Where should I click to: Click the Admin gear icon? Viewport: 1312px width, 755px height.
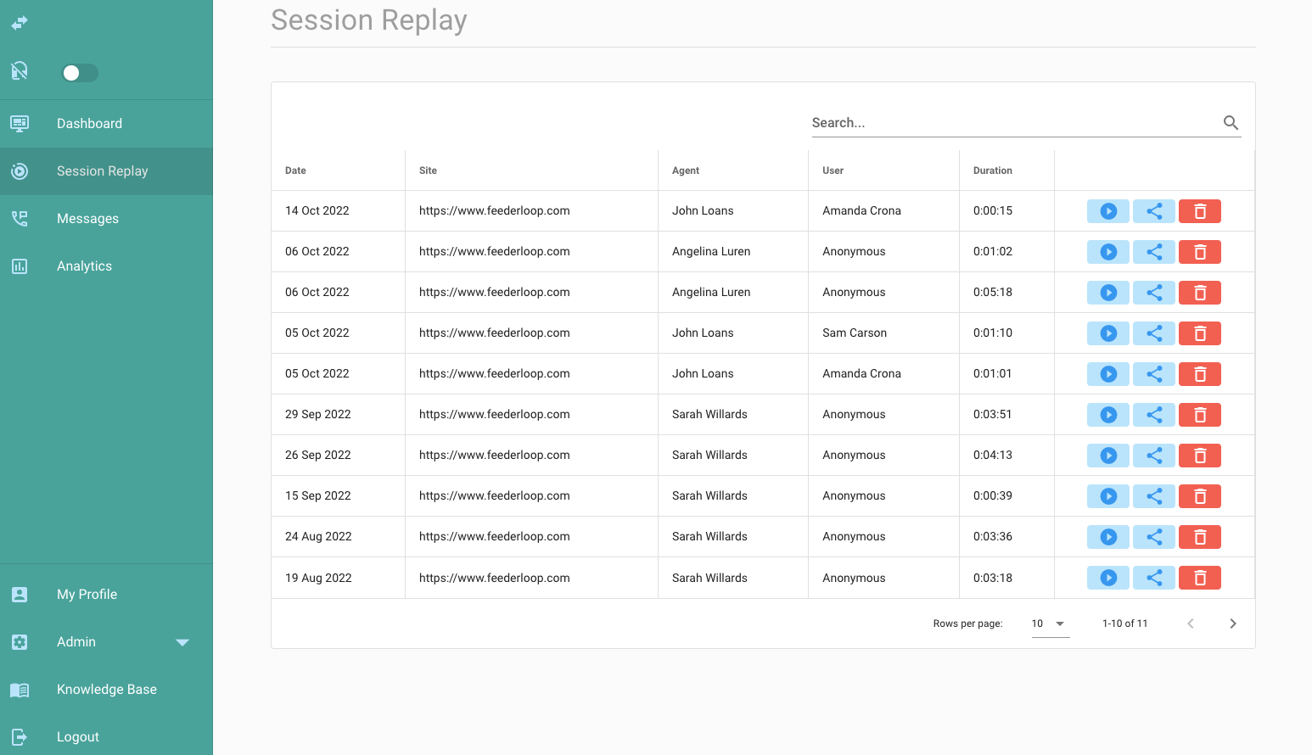(x=20, y=642)
